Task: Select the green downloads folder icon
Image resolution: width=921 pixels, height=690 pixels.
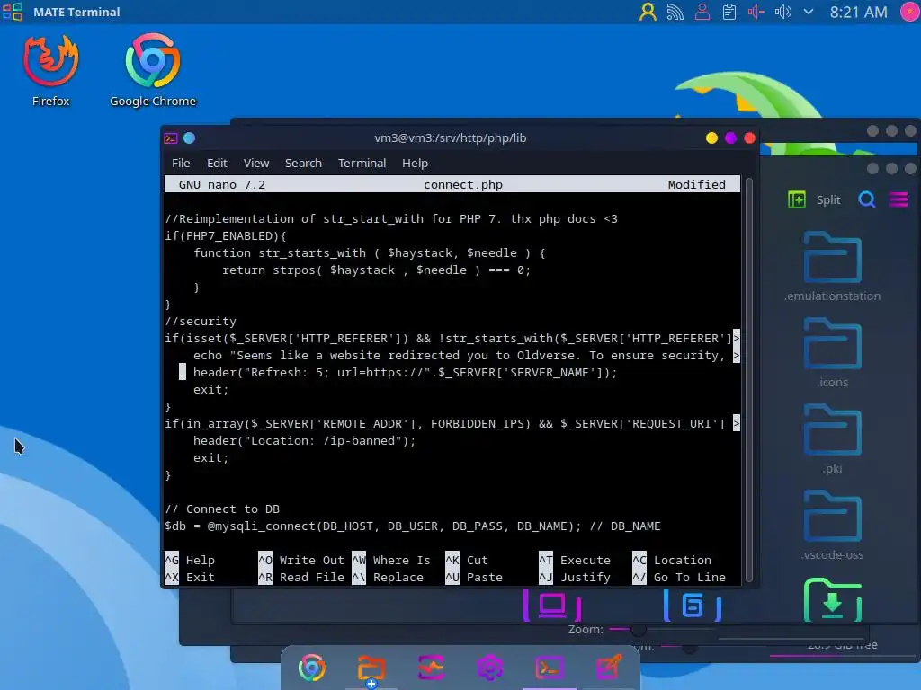Action: [x=832, y=600]
